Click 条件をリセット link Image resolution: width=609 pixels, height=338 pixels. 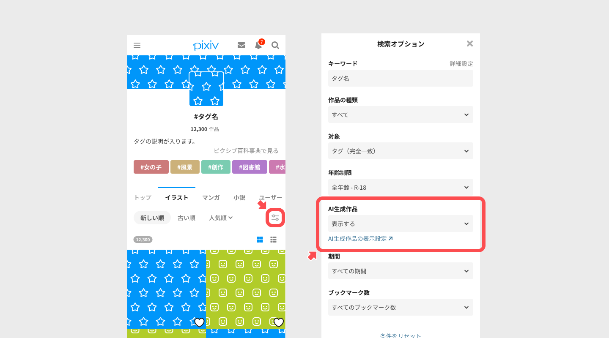pos(401,335)
